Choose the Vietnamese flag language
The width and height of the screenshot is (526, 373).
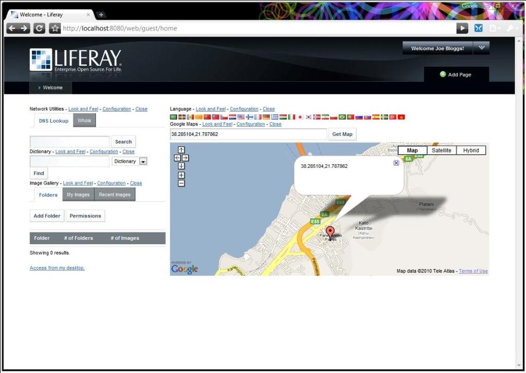(x=401, y=117)
